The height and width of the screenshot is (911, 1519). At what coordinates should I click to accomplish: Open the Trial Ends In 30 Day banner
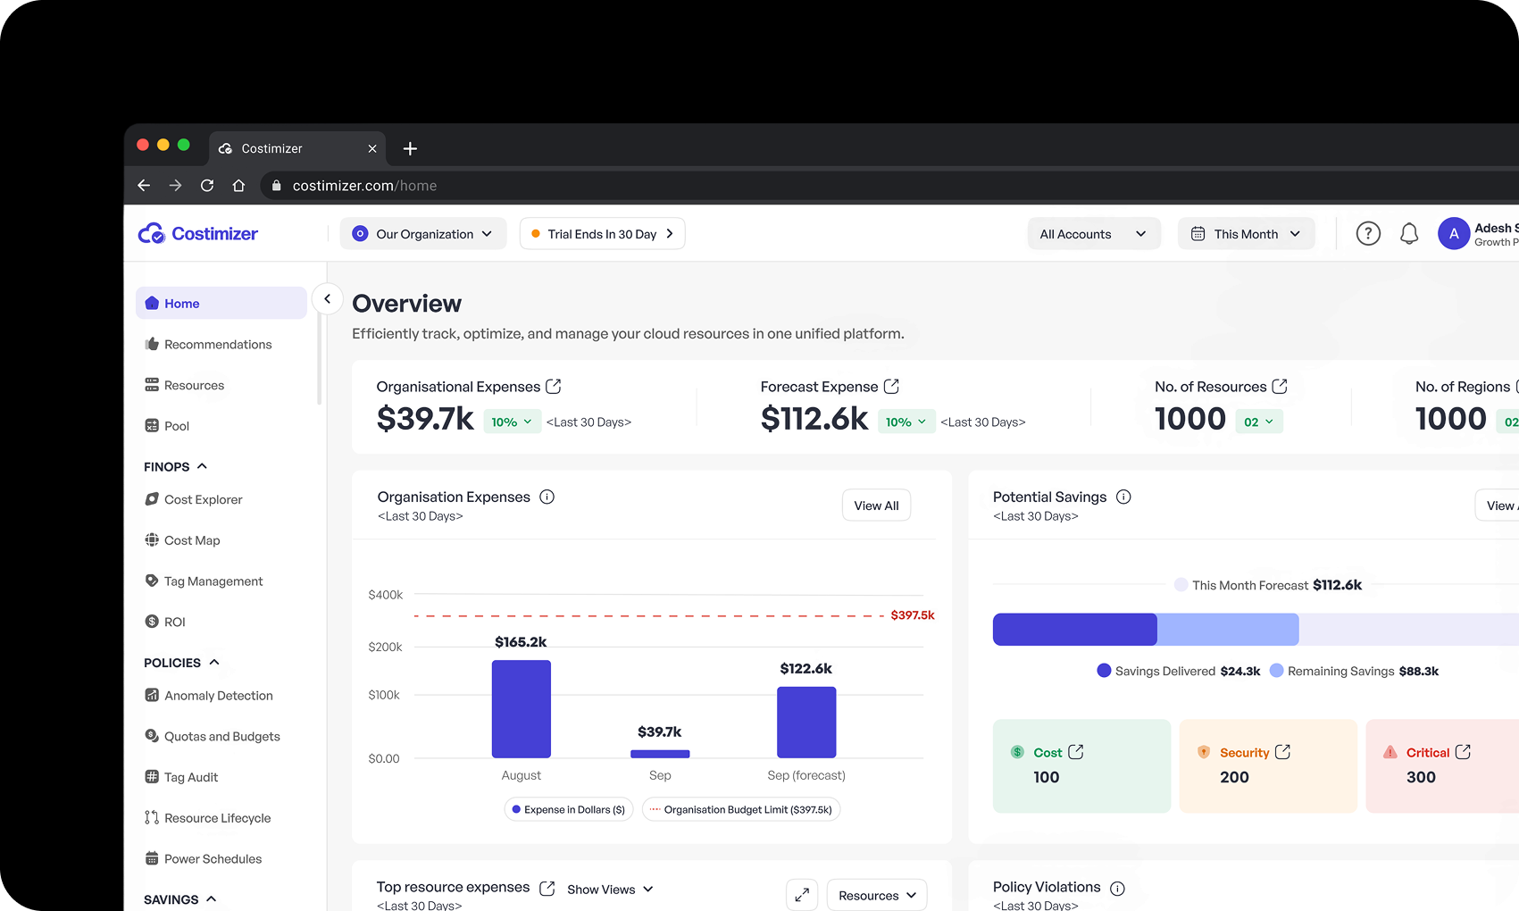coord(602,233)
